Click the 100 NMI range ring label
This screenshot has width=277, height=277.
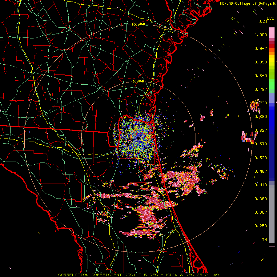point(138,24)
